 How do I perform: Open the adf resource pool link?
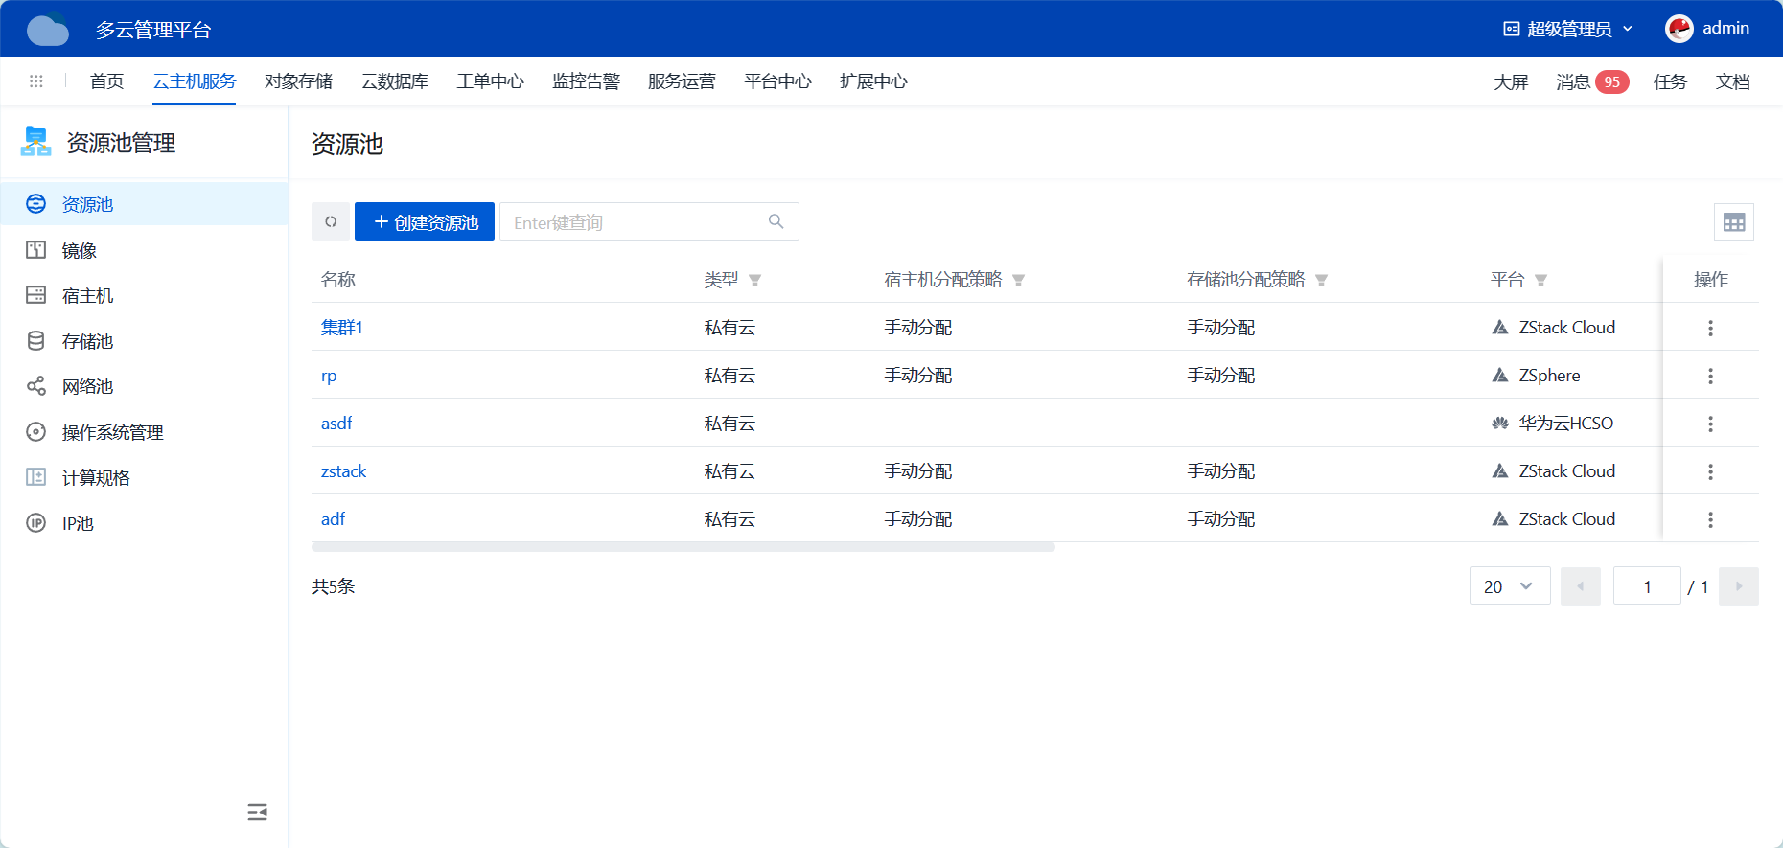pyautogui.click(x=333, y=519)
